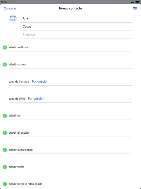Tap the green plus beside añadir fecha
Screen dimensions: 141x189
[5, 167]
